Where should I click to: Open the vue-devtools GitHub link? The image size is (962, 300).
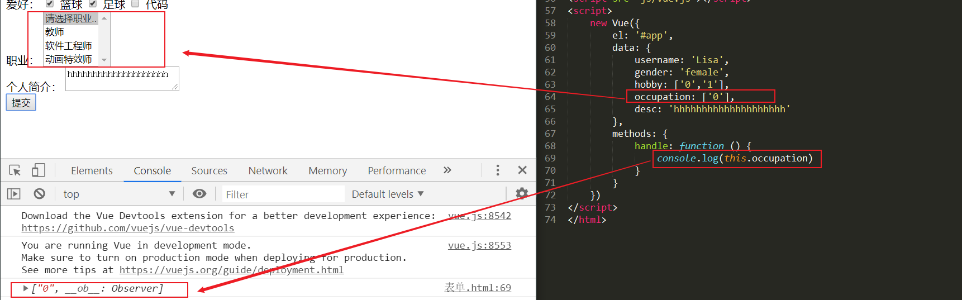128,228
